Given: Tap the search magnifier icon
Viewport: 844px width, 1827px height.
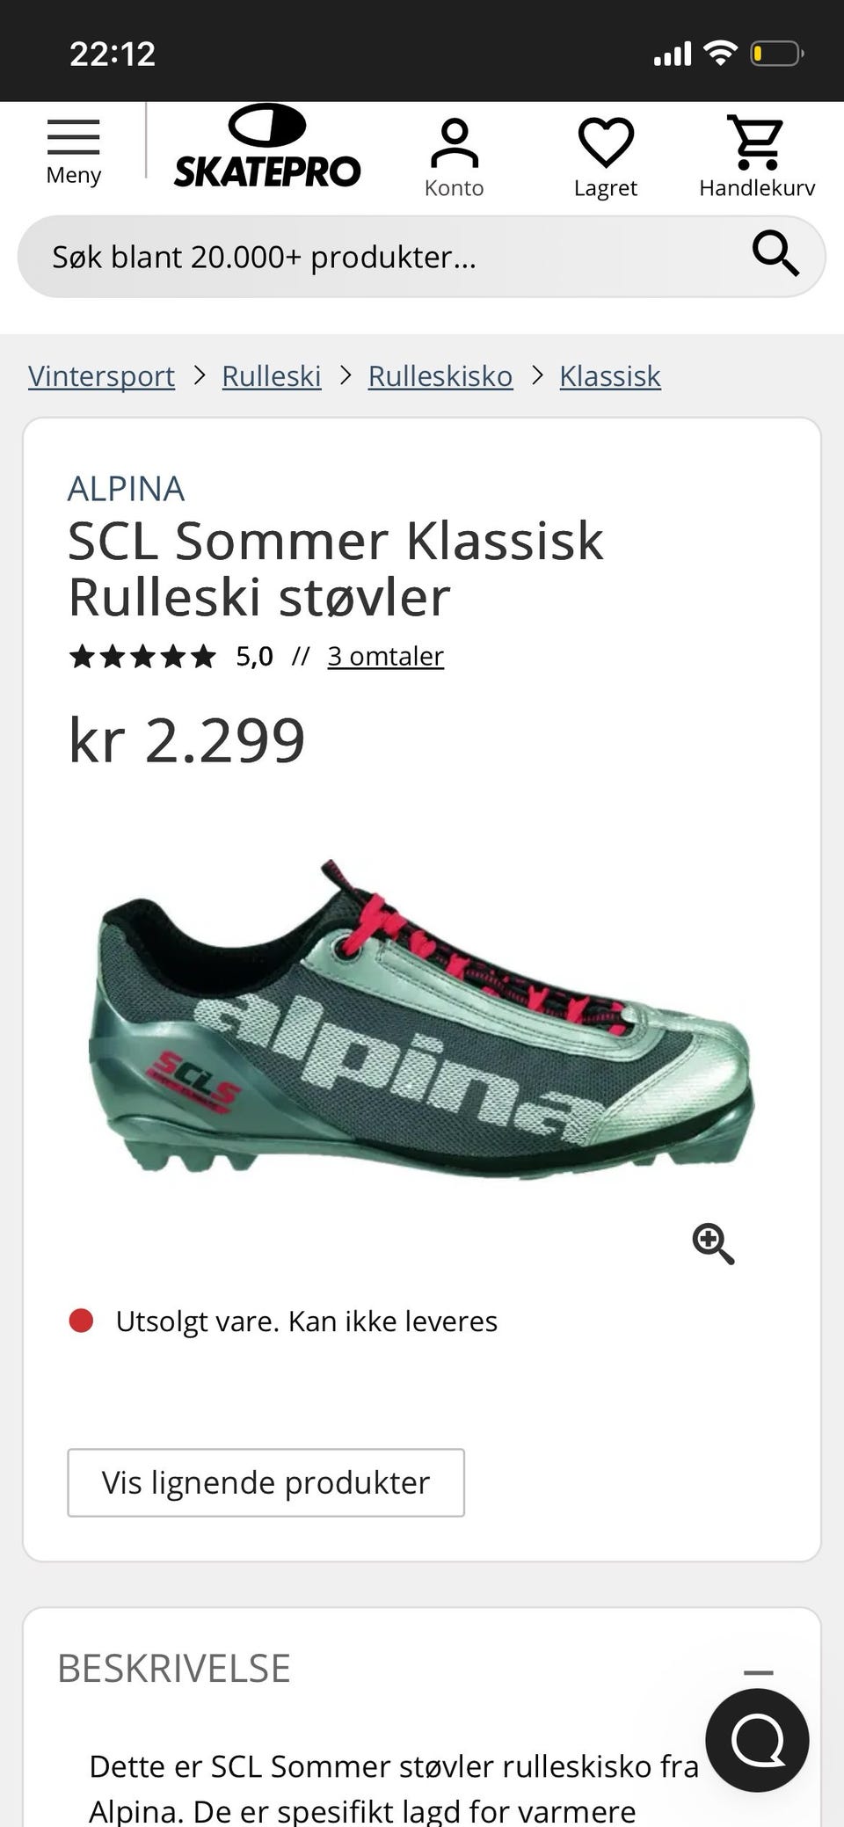Looking at the screenshot, I should pos(775,255).
